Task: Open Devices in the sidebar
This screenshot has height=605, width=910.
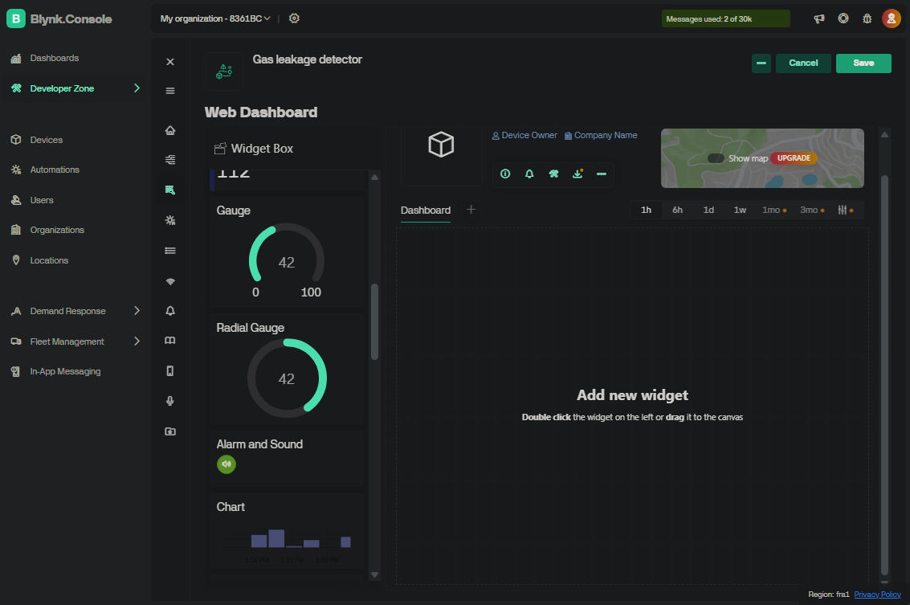Action: [46, 140]
